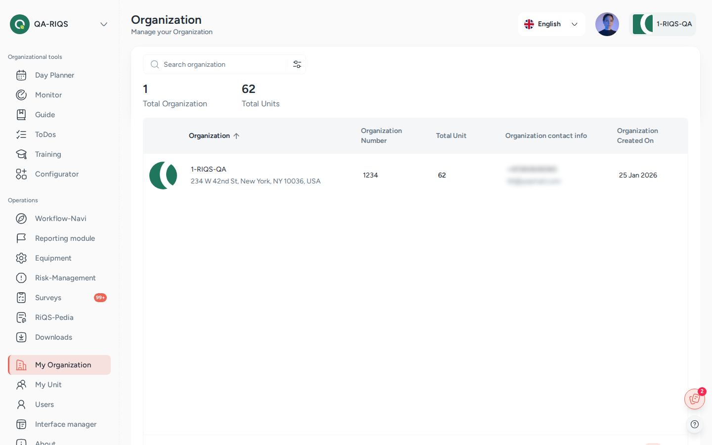The width and height of the screenshot is (712, 445).
Task: Click the ToDos checklist icon
Action: click(x=21, y=134)
